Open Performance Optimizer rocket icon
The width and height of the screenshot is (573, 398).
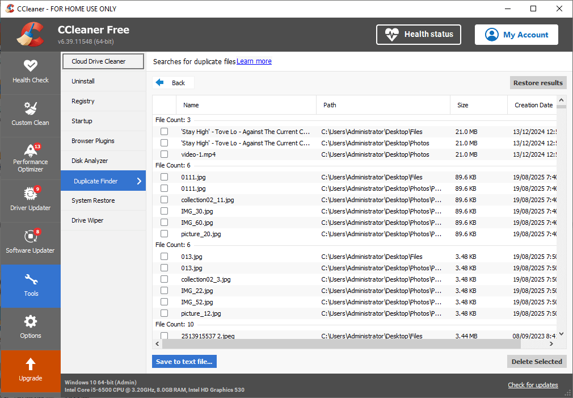[x=31, y=150]
